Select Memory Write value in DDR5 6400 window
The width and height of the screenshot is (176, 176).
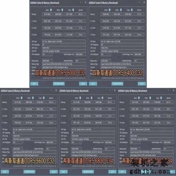coord(117,14)
